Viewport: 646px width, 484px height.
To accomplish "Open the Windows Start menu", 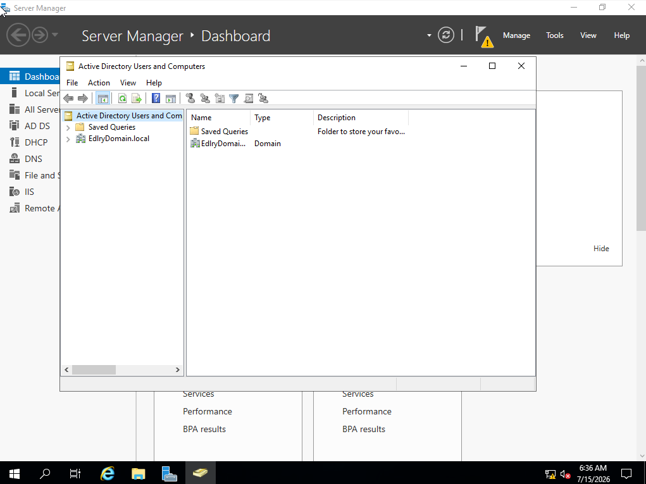I will click(15, 473).
